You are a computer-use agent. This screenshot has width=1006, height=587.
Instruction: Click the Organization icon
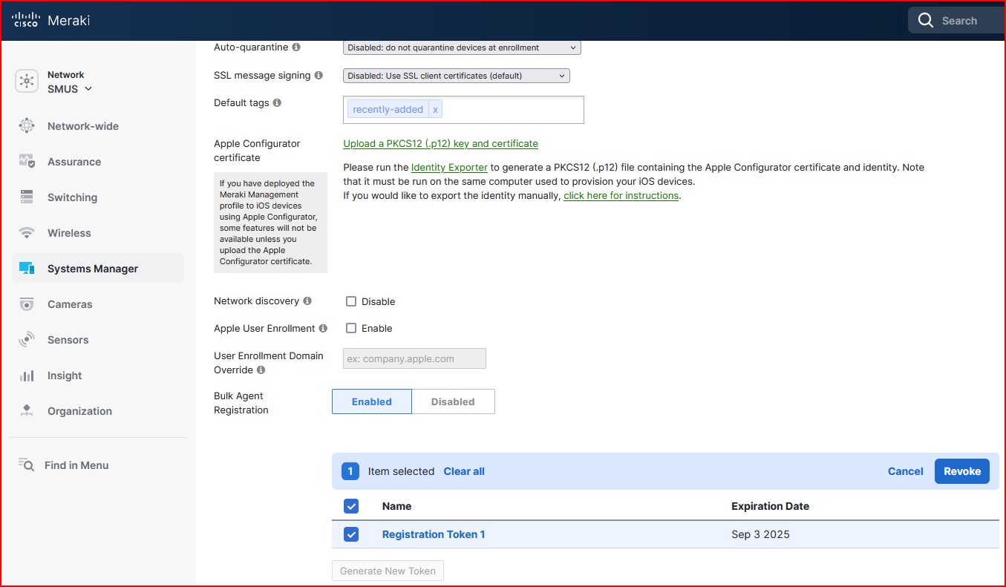pyautogui.click(x=27, y=411)
